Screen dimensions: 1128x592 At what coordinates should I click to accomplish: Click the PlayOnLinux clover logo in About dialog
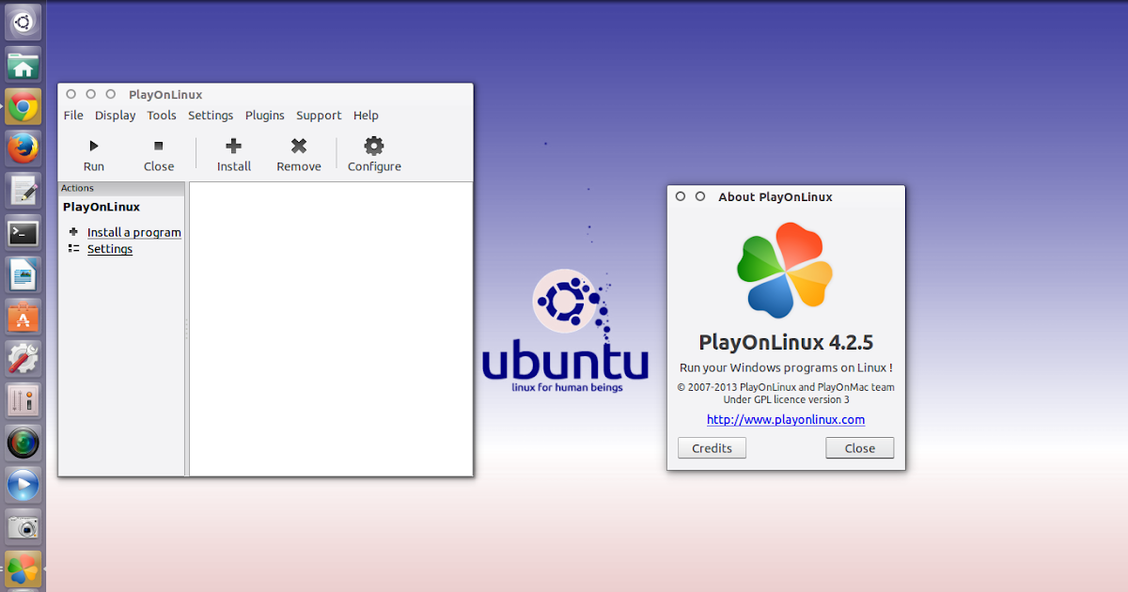point(786,270)
